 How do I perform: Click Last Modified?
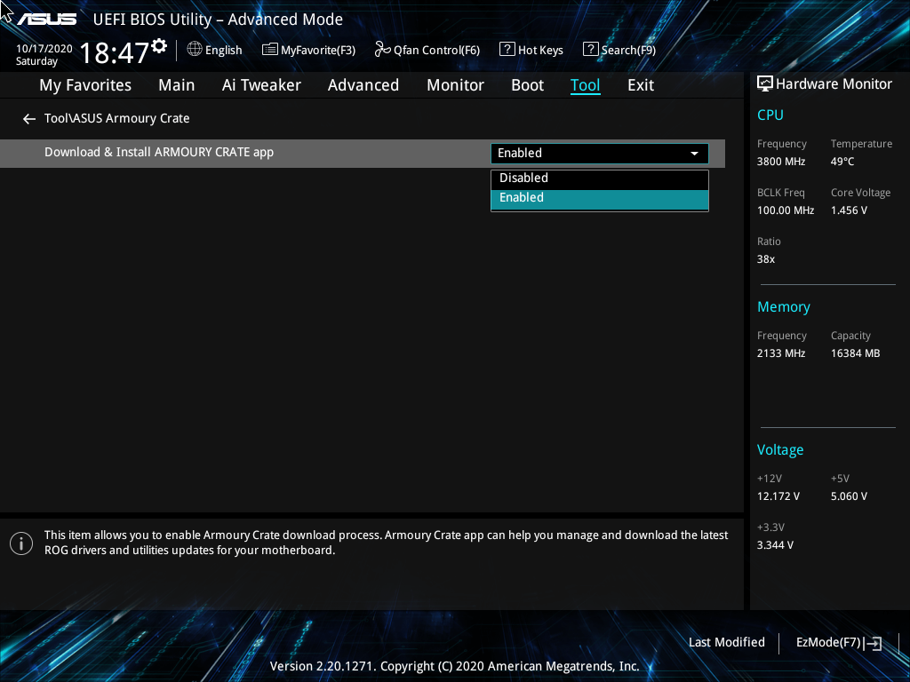tap(727, 642)
